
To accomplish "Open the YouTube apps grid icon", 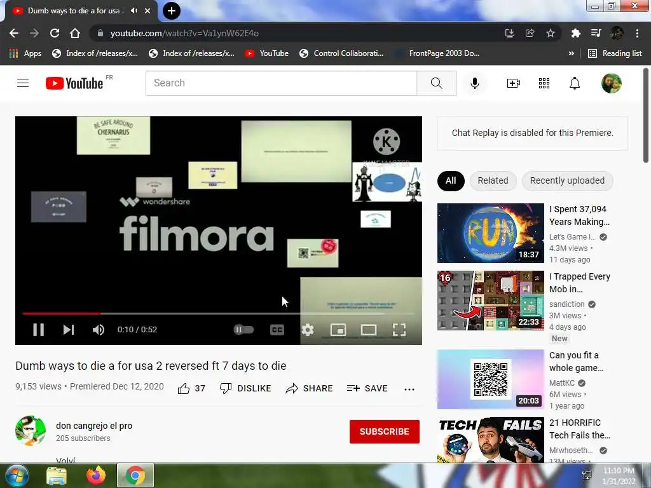I will [544, 83].
